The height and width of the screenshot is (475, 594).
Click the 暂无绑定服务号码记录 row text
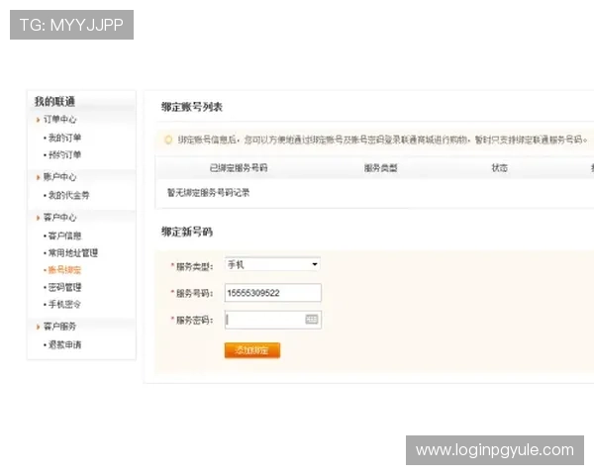pyautogui.click(x=208, y=193)
